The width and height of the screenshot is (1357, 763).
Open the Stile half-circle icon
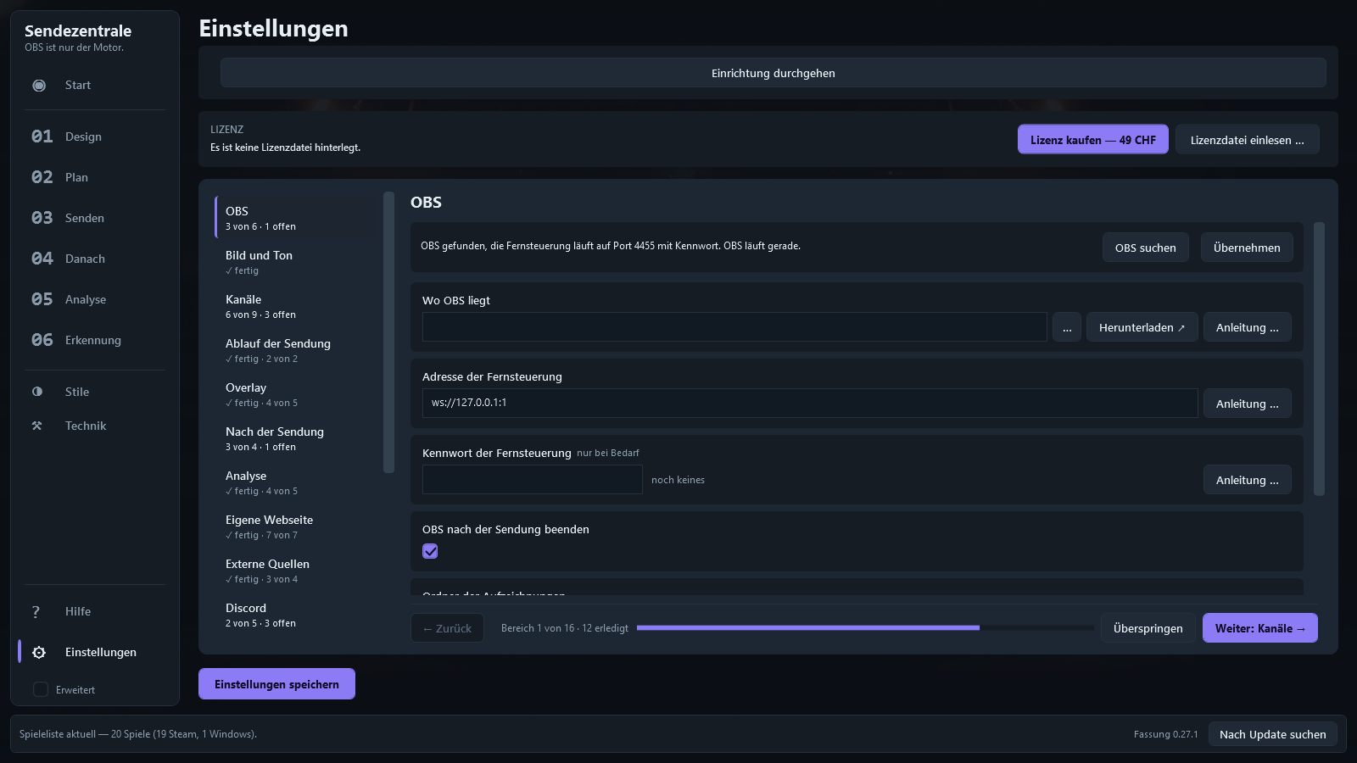[37, 392]
